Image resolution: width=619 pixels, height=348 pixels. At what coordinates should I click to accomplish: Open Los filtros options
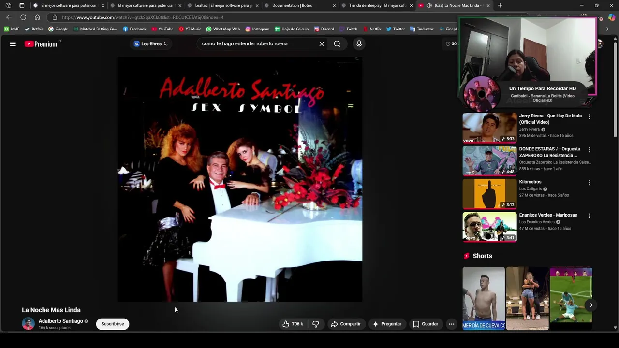(151, 44)
